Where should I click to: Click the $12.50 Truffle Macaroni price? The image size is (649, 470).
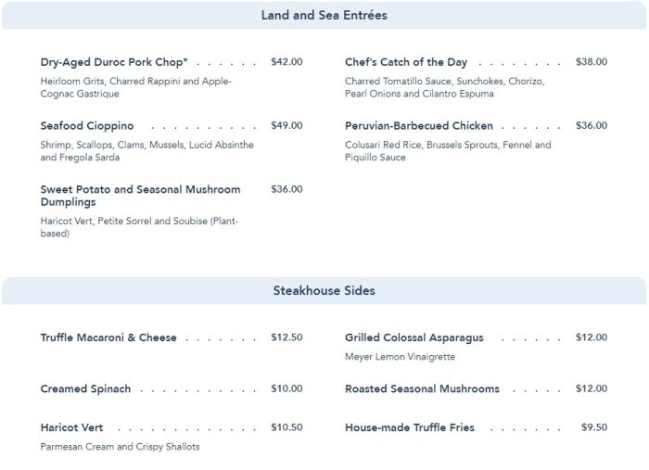pos(286,337)
